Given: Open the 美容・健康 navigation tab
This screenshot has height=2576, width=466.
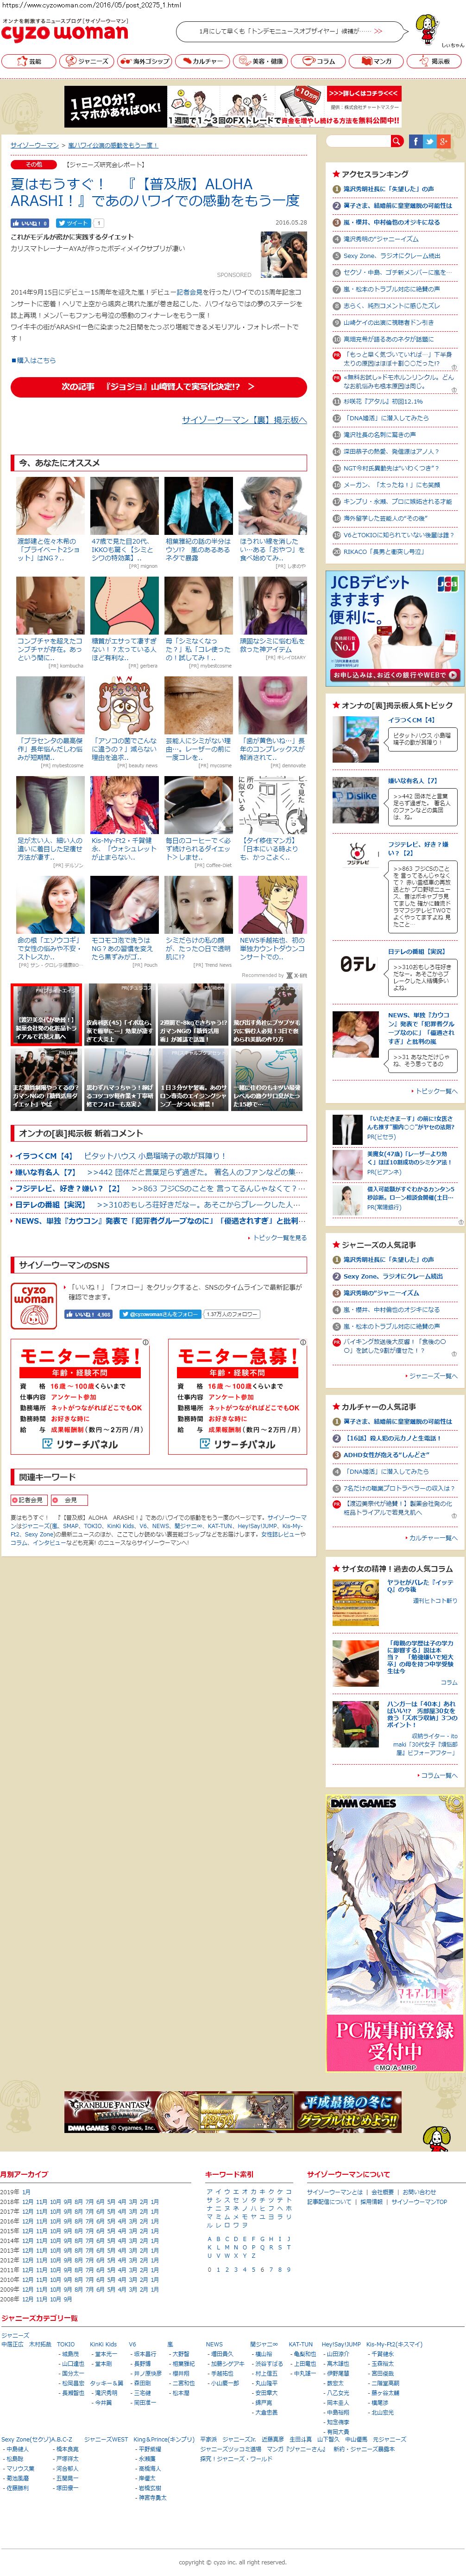Looking at the screenshot, I should [x=260, y=61].
